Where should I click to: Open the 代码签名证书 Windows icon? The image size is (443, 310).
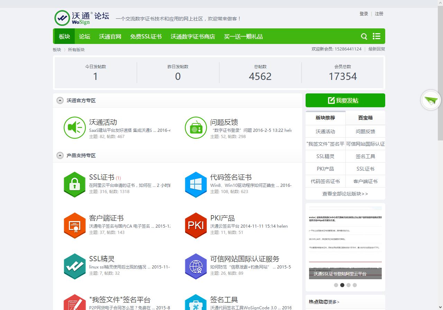point(196,185)
